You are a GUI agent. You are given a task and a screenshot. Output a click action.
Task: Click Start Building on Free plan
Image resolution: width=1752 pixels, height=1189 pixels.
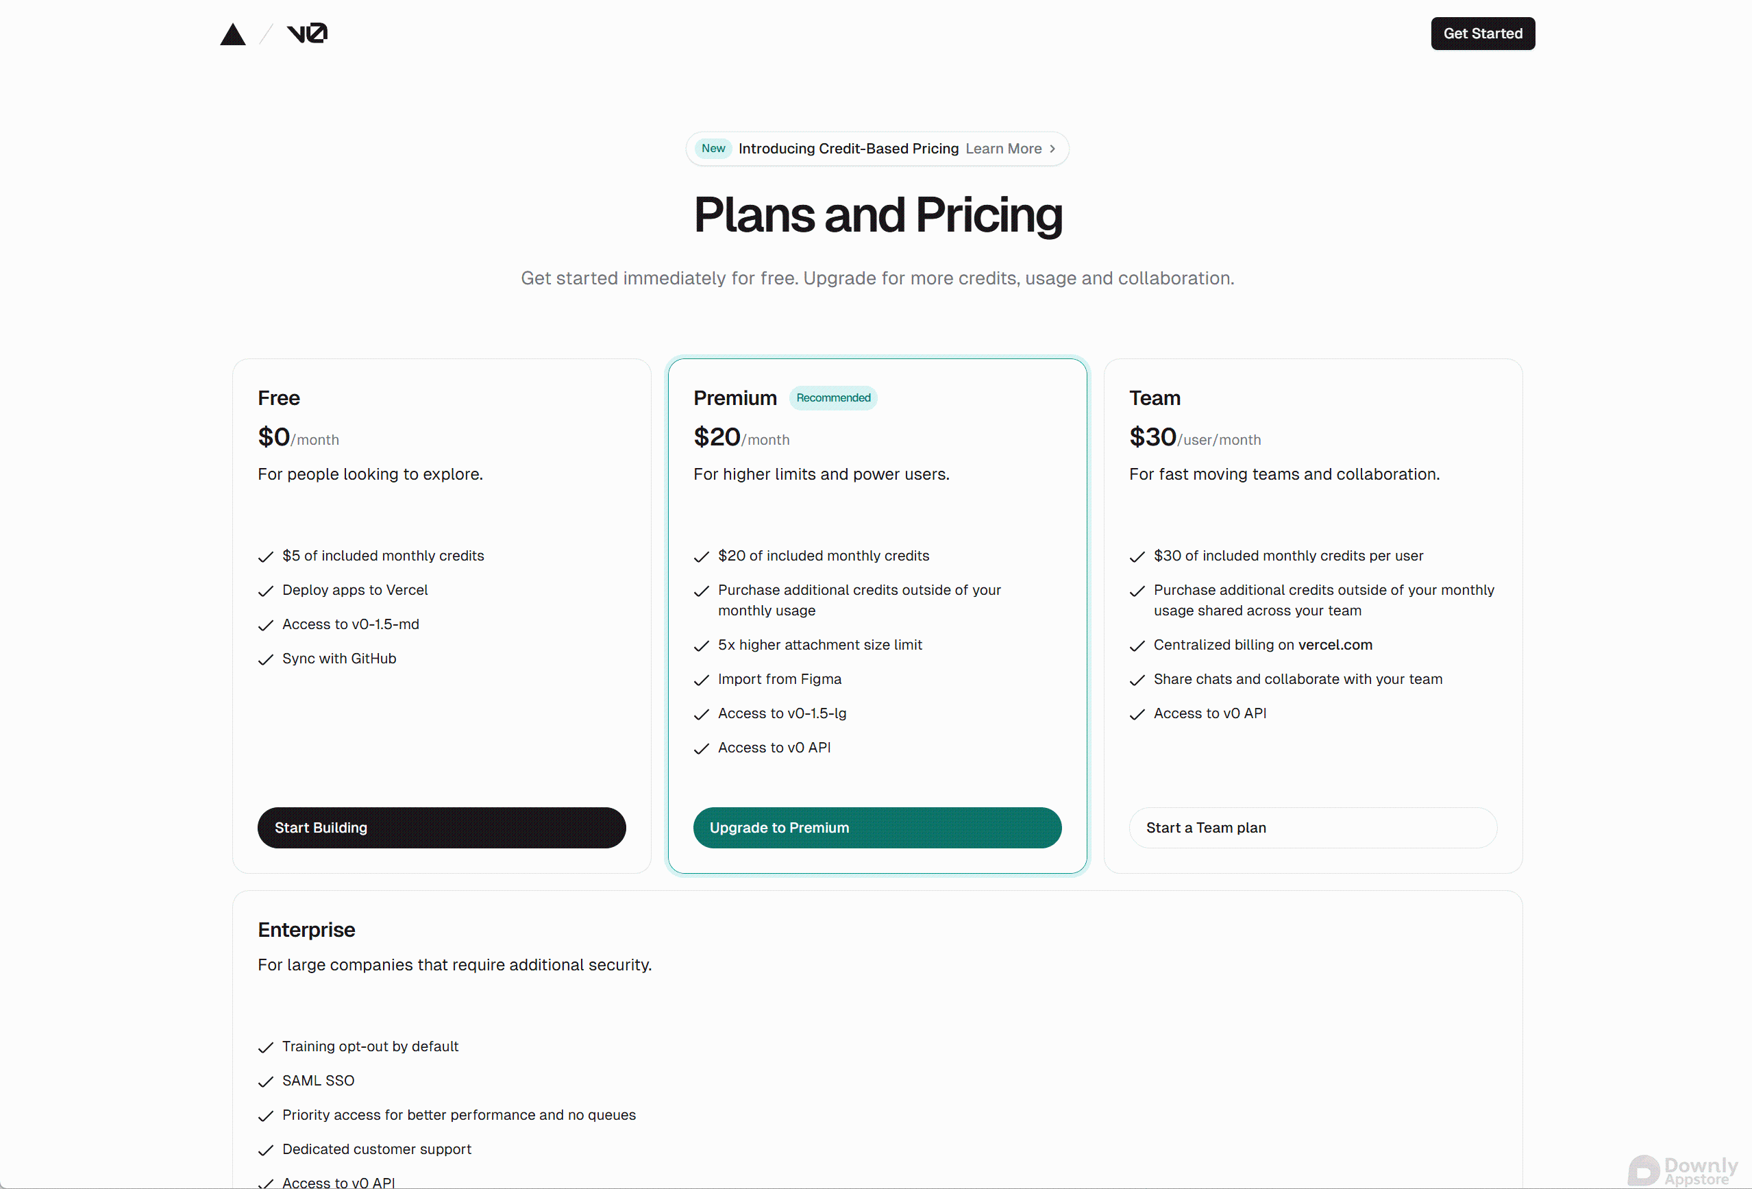tap(442, 828)
